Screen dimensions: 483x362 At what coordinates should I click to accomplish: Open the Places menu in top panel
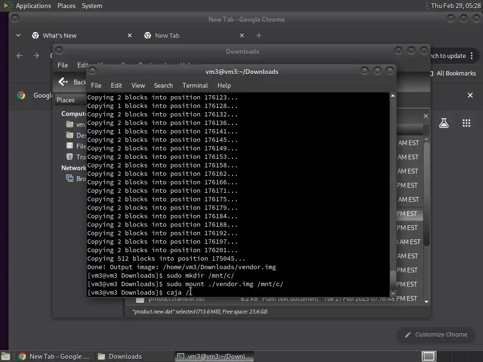pos(66,6)
